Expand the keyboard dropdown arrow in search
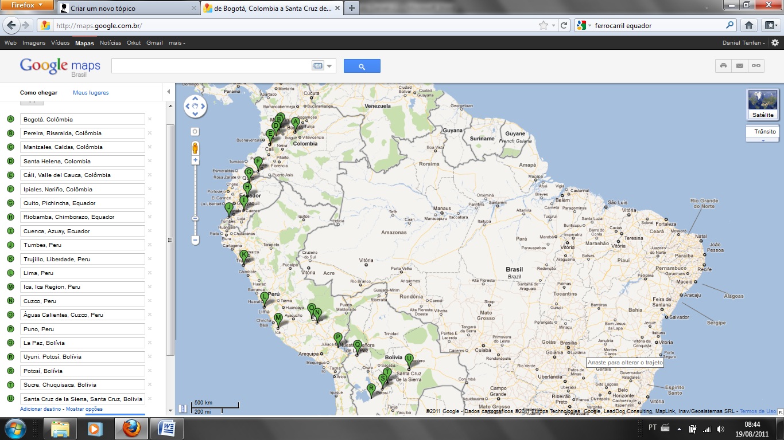784x440 pixels. pos(329,66)
